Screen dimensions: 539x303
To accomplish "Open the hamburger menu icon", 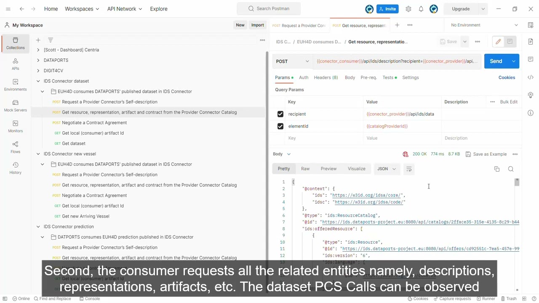I will 8,9.
